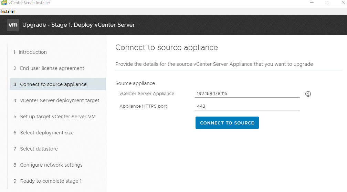Focus the Appliance HTTPS port field

click(x=247, y=106)
